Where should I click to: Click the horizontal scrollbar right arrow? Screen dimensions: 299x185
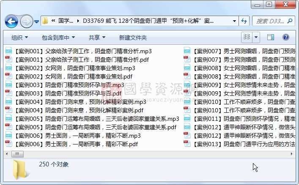point(291,154)
